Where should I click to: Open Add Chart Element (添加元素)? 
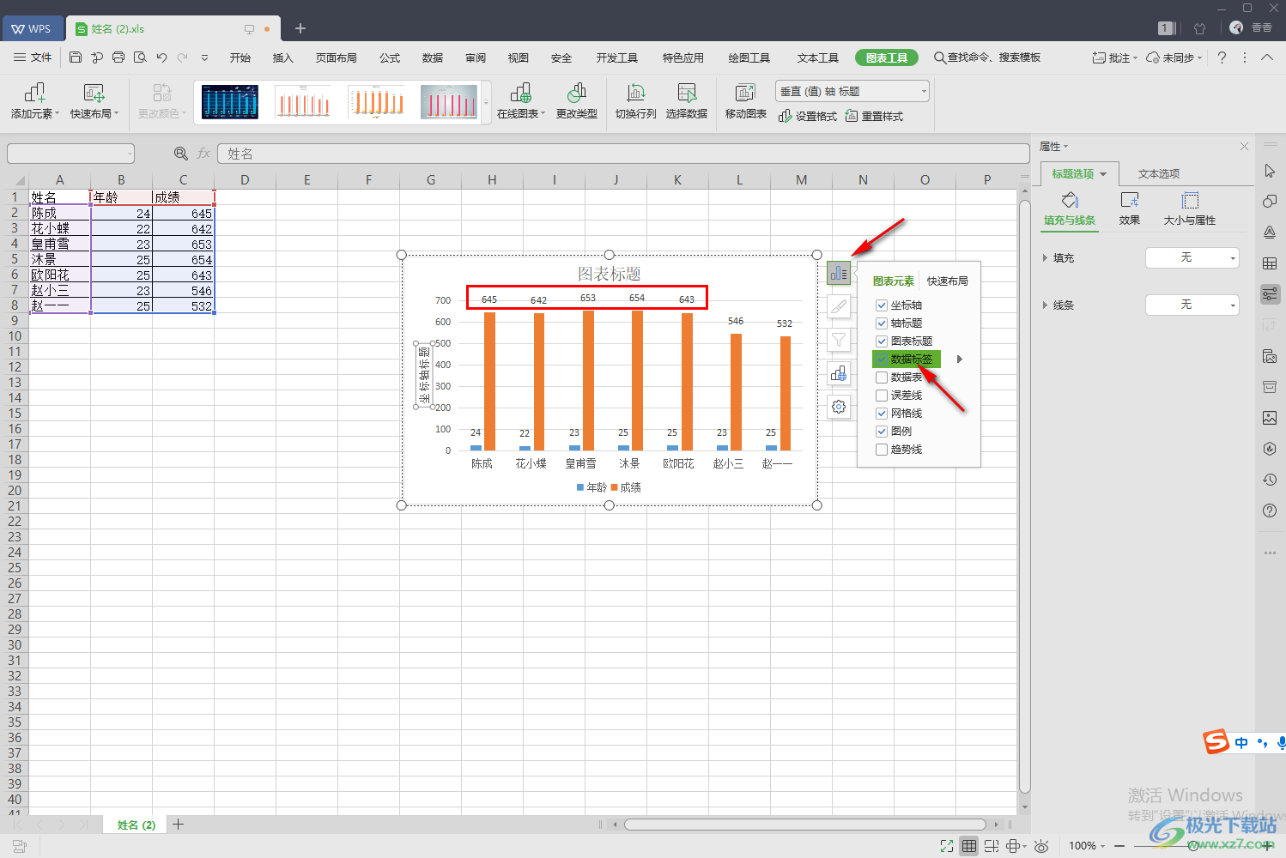(35, 100)
